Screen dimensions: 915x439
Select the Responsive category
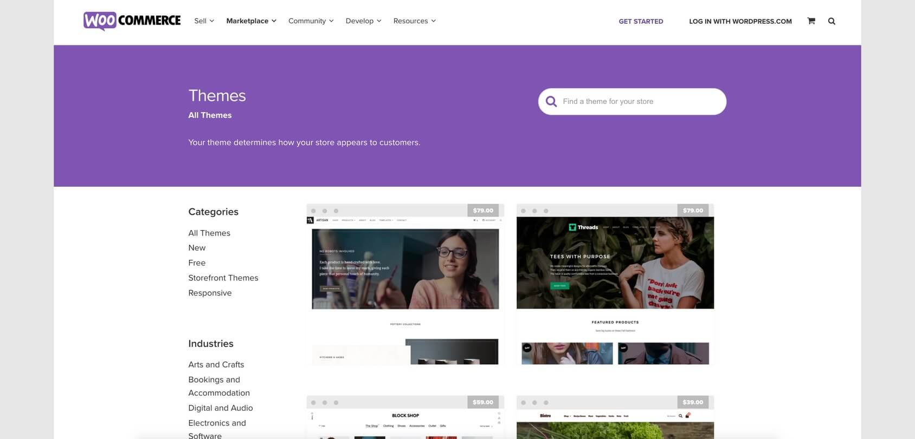click(x=210, y=293)
